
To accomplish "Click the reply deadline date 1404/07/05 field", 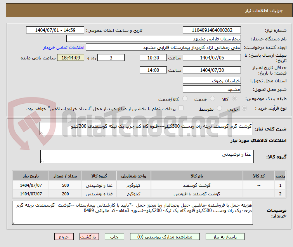I will click(212, 57).
